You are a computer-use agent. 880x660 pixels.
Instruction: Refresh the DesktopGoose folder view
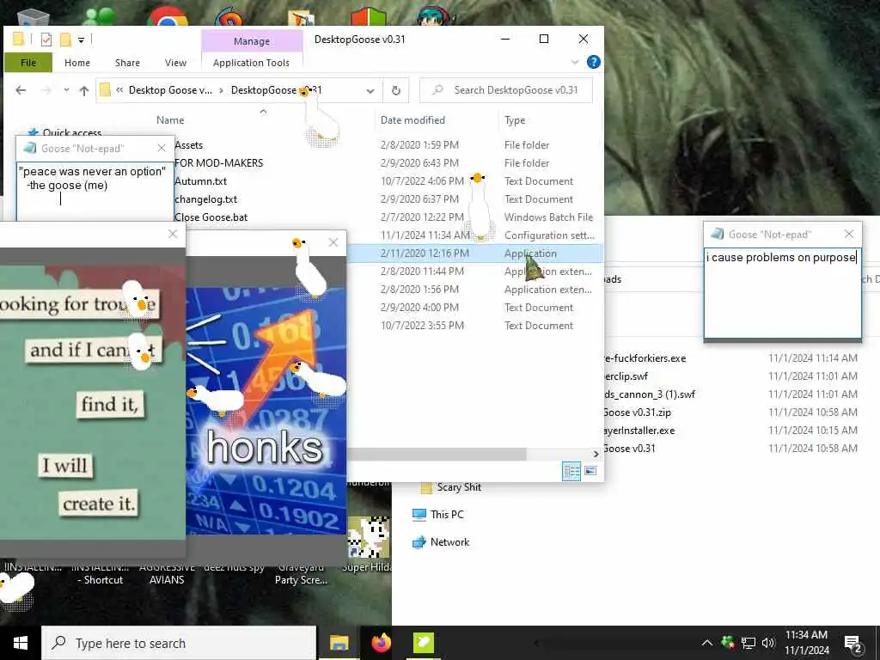click(x=395, y=90)
